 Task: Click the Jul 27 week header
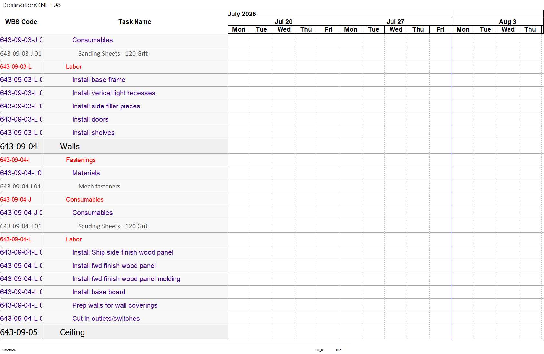point(395,22)
